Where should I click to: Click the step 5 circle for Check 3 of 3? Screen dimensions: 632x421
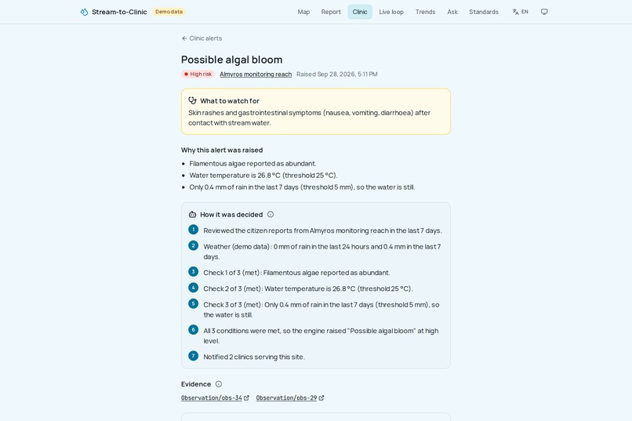[x=193, y=303]
